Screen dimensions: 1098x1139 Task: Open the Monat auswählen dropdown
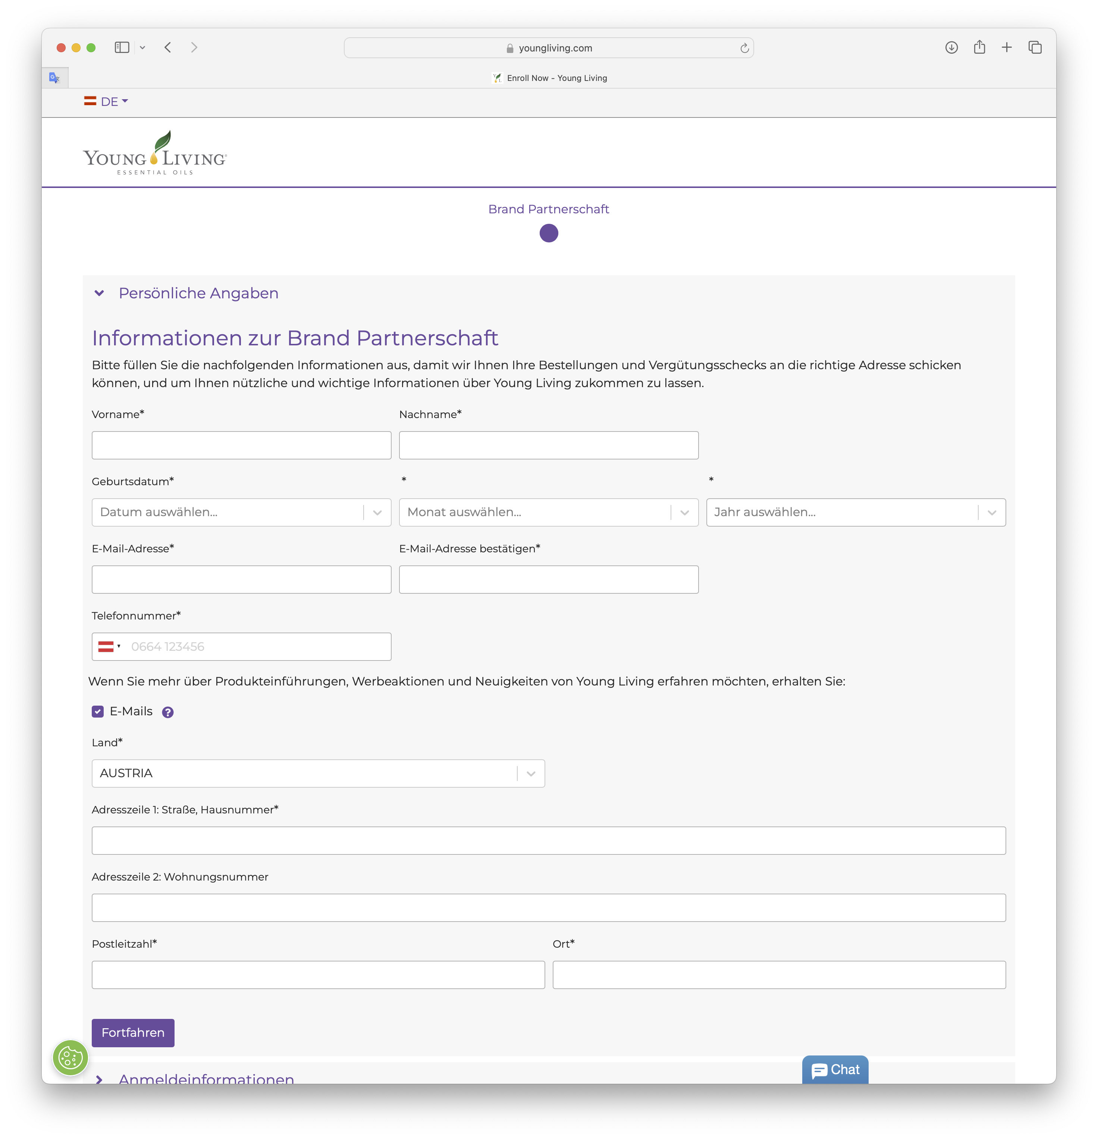549,512
